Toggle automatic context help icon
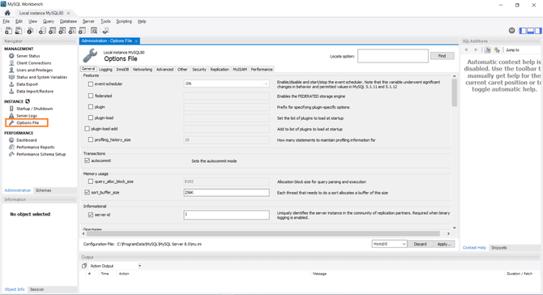Image resolution: width=543 pixels, height=295 pixels. 497,50
